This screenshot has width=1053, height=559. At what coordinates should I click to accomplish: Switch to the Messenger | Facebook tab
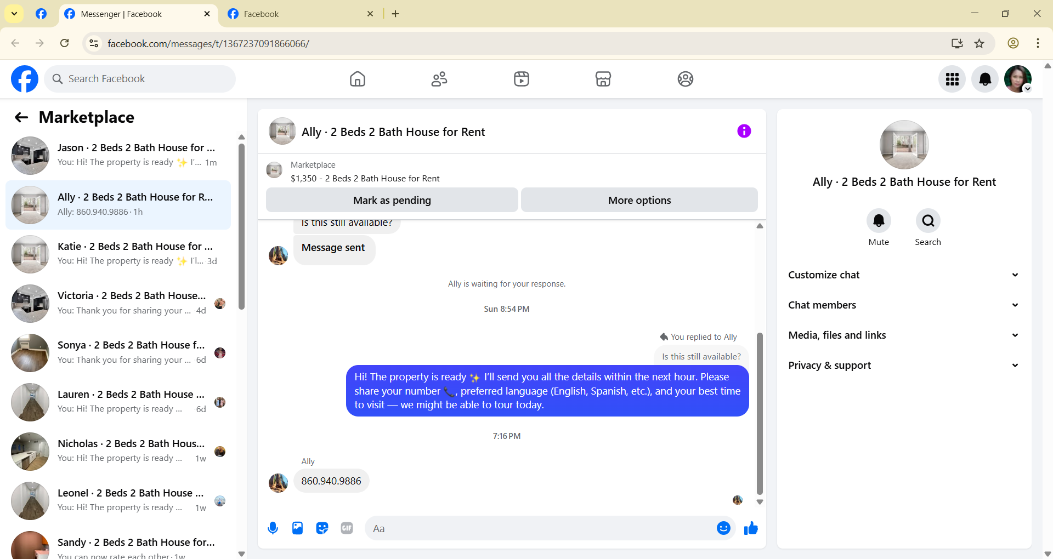click(137, 14)
